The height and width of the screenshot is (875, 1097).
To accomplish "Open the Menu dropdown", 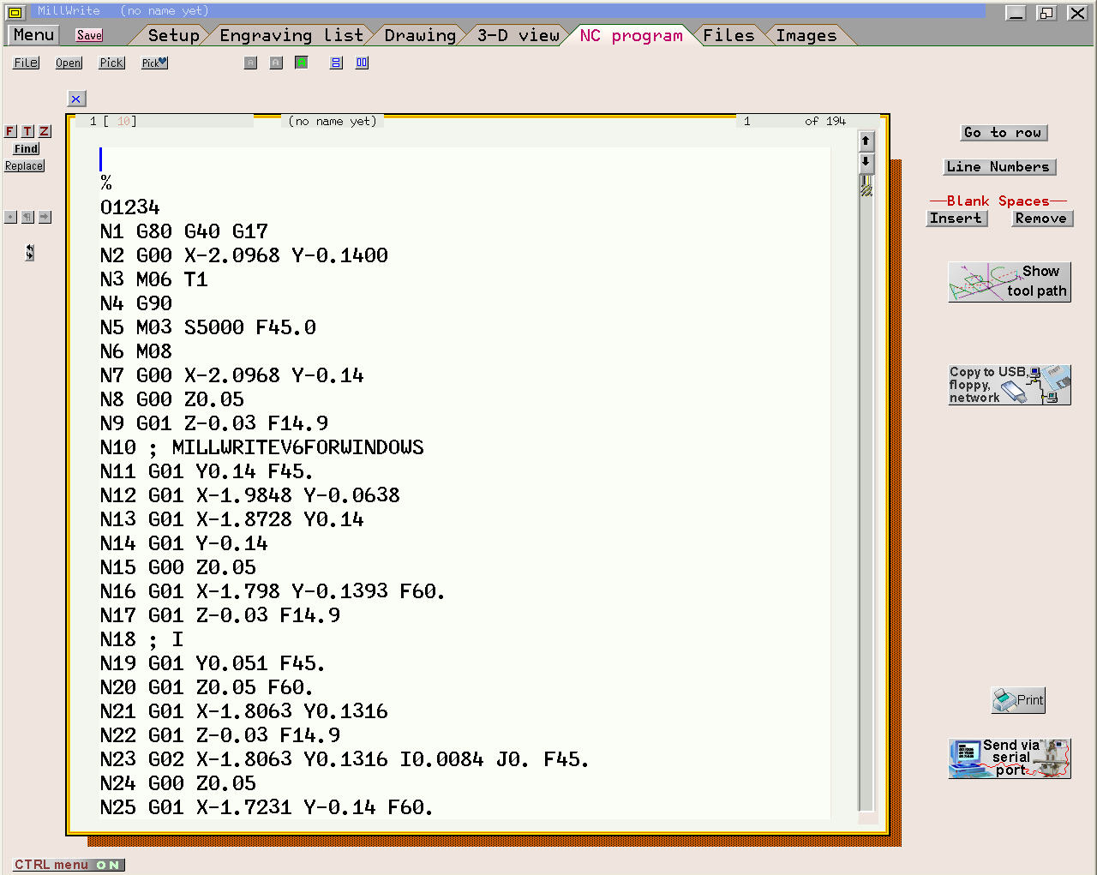I will point(32,35).
